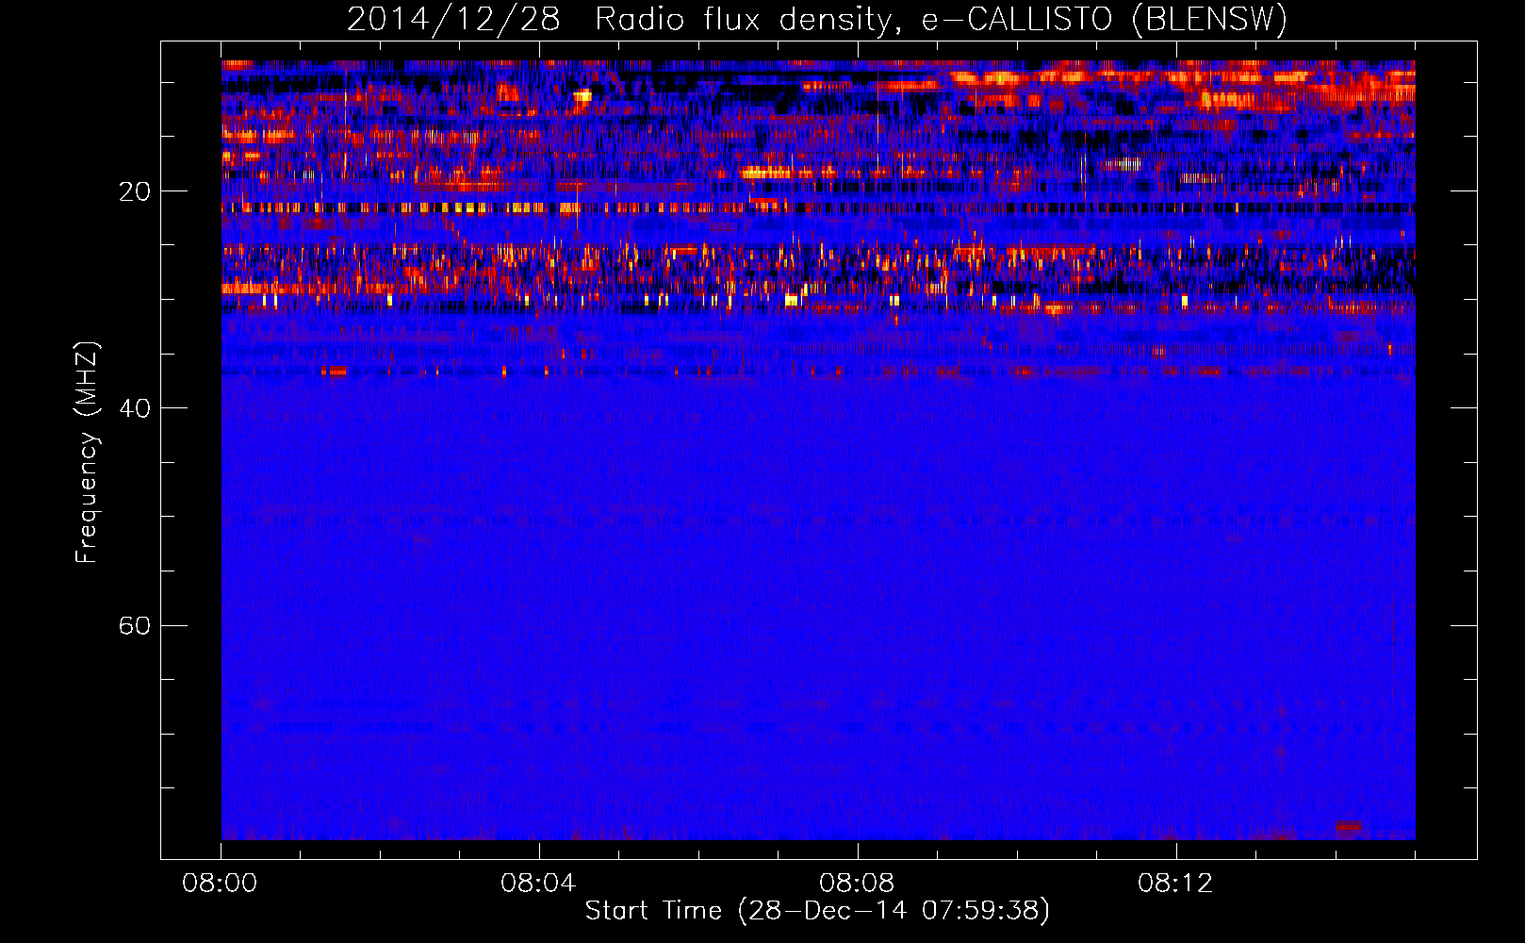Screen dimensions: 1525x943
Task: Click the frequency tick label '40'
Action: tap(135, 408)
